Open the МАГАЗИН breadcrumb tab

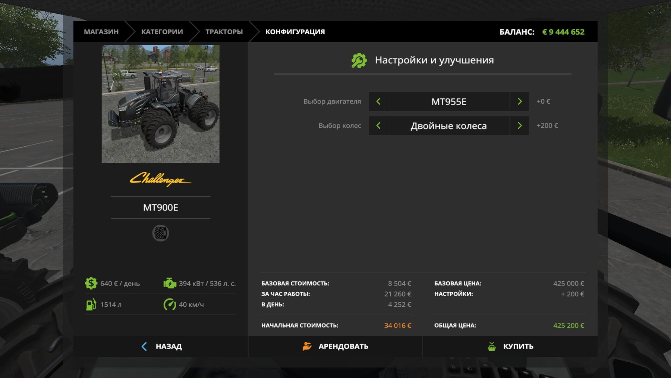coord(101,32)
